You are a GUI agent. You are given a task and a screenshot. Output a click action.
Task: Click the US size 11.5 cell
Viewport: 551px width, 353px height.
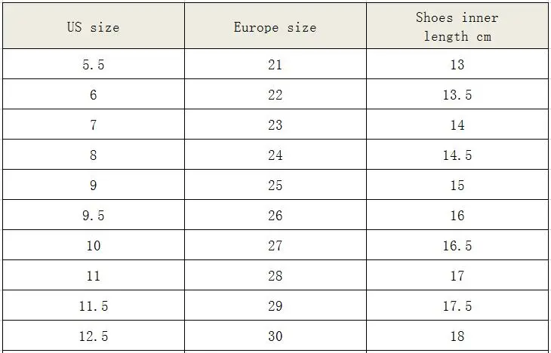pyautogui.click(x=94, y=305)
